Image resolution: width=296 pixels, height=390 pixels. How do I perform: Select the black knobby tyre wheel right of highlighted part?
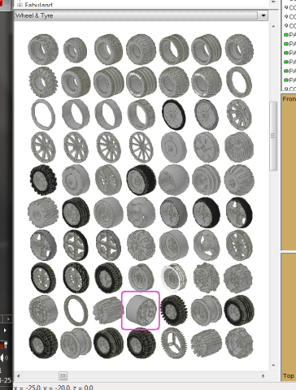click(174, 310)
